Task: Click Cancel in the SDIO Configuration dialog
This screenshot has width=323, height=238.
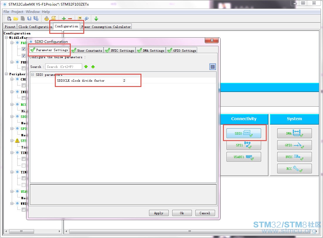Action: tap(205, 213)
